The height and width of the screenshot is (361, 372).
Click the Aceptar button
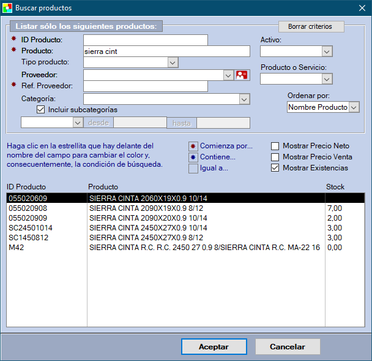pyautogui.click(x=214, y=346)
